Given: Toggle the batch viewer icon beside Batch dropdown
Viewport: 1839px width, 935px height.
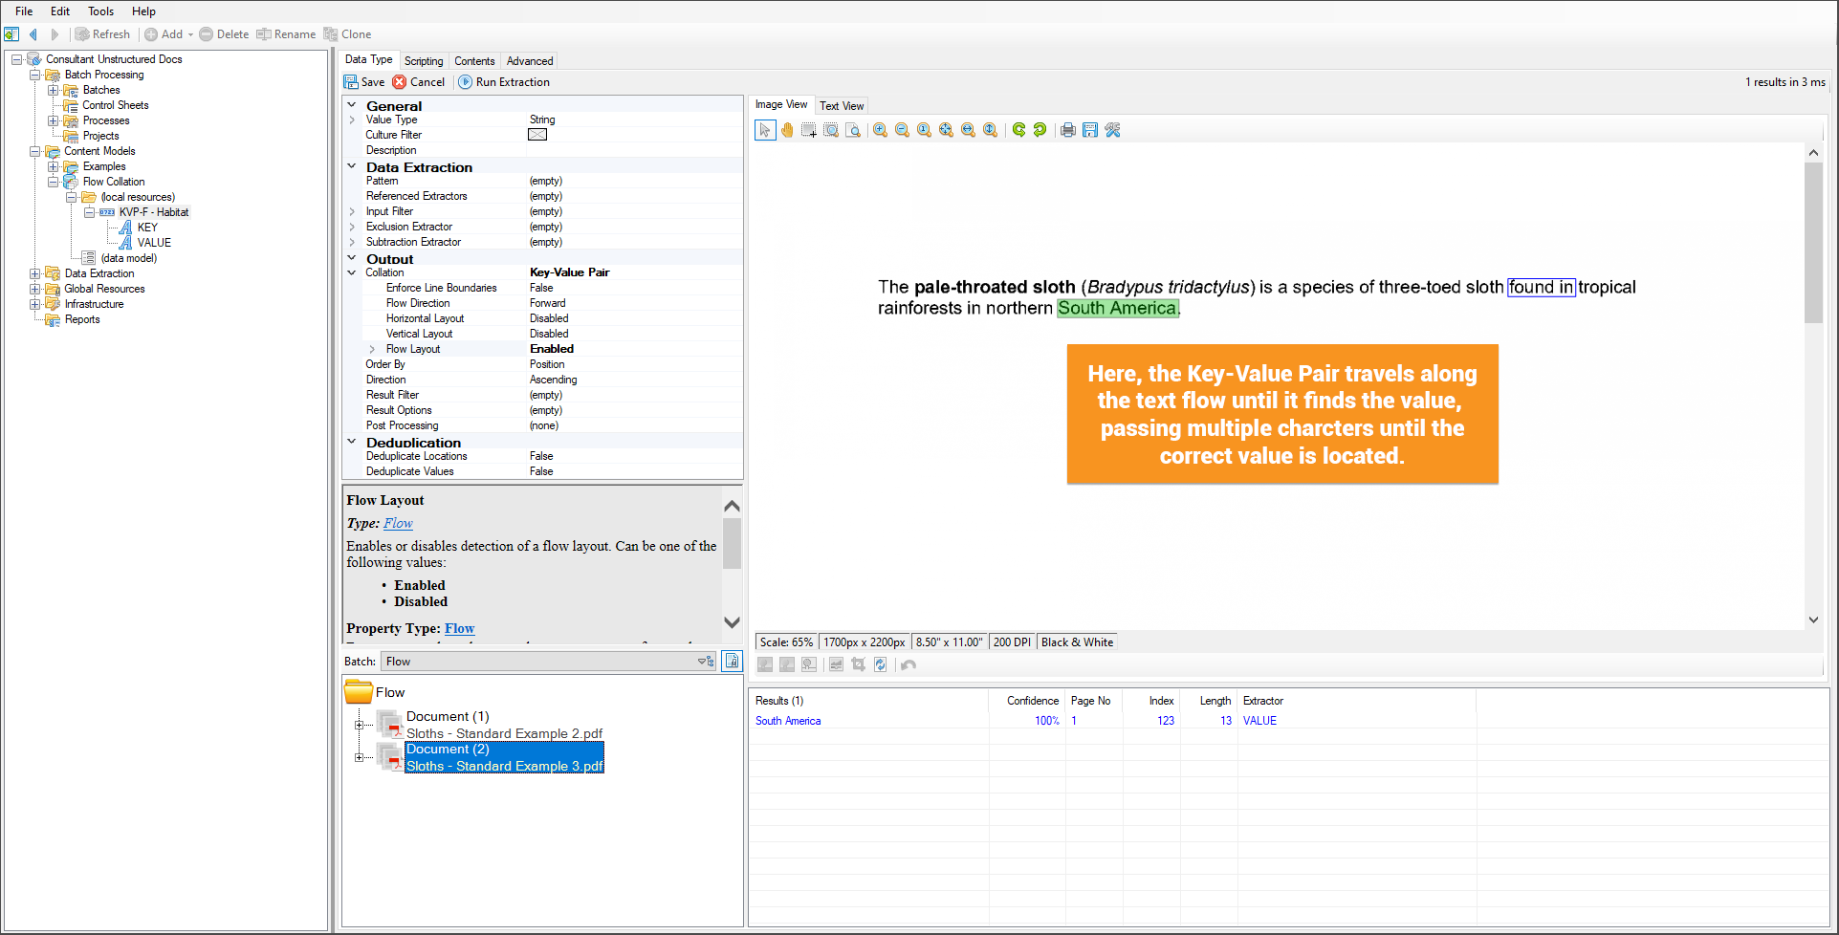Looking at the screenshot, I should tap(732, 661).
